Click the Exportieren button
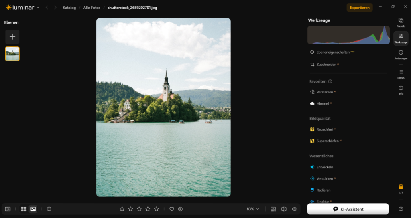Image resolution: width=411 pixels, height=218 pixels. coord(359,8)
